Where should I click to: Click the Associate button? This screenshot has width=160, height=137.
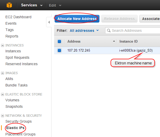pos(150,19)
